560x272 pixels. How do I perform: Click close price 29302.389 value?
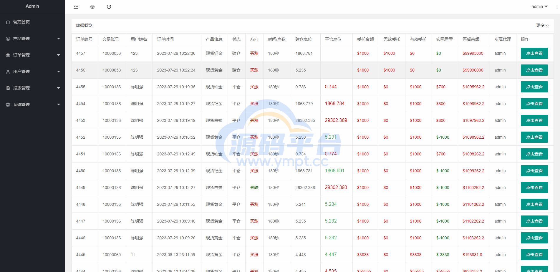[336, 120]
